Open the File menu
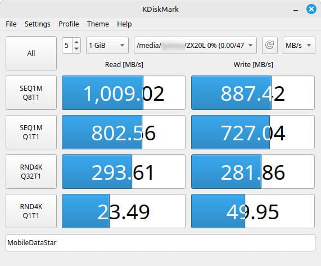The height and width of the screenshot is (266, 321). coord(11,24)
